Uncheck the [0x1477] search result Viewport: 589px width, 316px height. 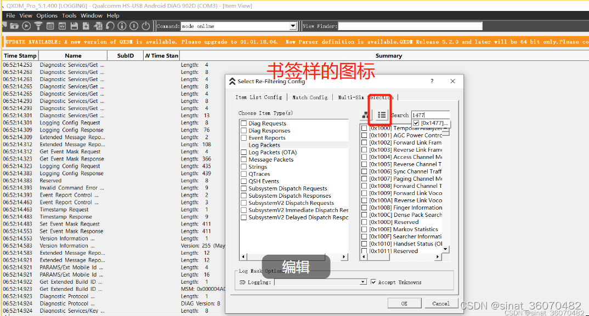(x=416, y=123)
